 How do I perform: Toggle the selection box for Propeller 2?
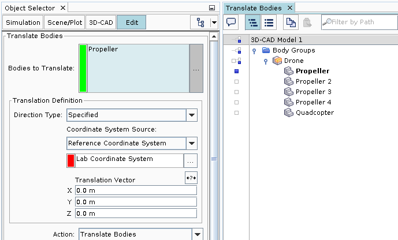click(236, 81)
